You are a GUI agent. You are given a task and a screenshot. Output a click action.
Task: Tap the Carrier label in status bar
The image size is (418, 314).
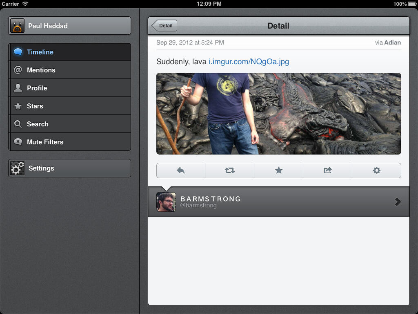pos(10,4)
